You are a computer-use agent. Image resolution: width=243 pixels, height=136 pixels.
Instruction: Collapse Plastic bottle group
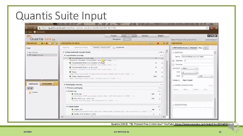click(67, 107)
